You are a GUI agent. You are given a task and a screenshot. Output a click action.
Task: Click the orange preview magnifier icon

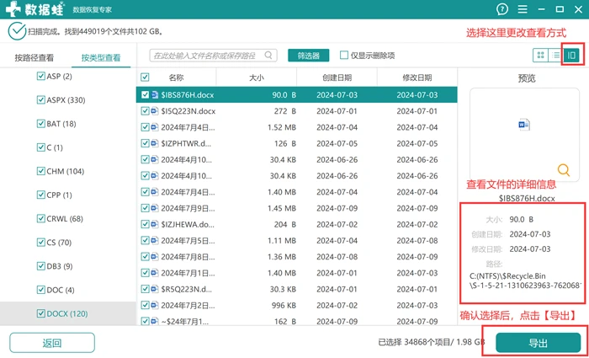(564, 170)
